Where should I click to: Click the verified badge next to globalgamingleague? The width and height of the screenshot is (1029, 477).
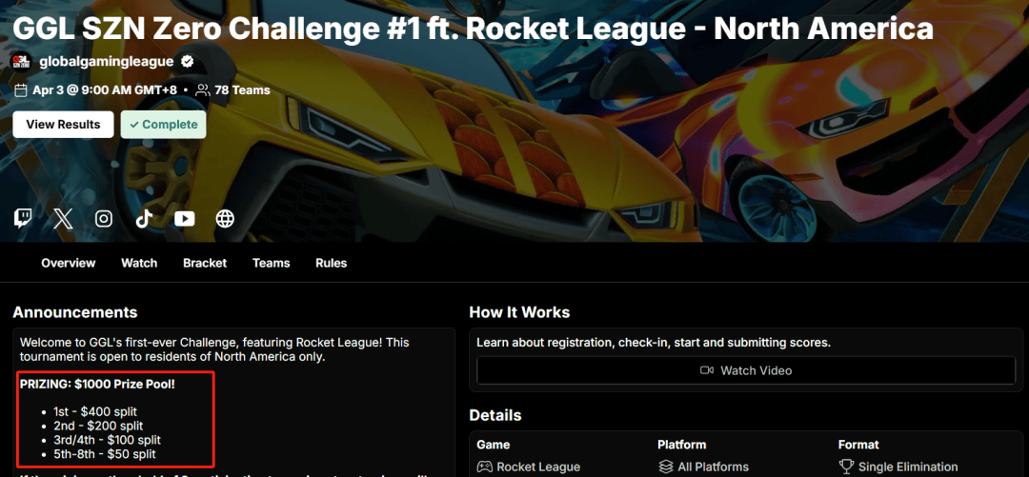[x=187, y=62]
